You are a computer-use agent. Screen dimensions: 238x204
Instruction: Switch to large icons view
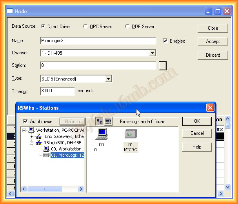click(x=99, y=122)
